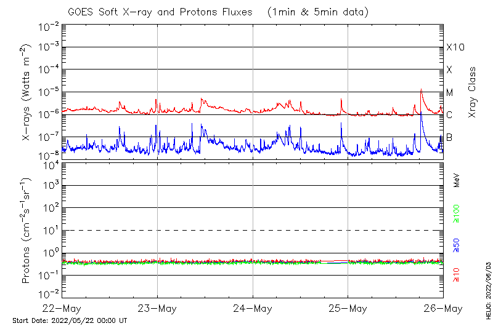Select the 24-May date tick label
Screen dimensions: 493x326
tap(253, 309)
